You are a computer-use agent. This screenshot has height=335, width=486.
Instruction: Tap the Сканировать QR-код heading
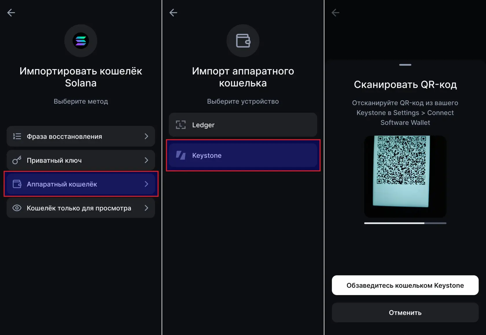405,84
